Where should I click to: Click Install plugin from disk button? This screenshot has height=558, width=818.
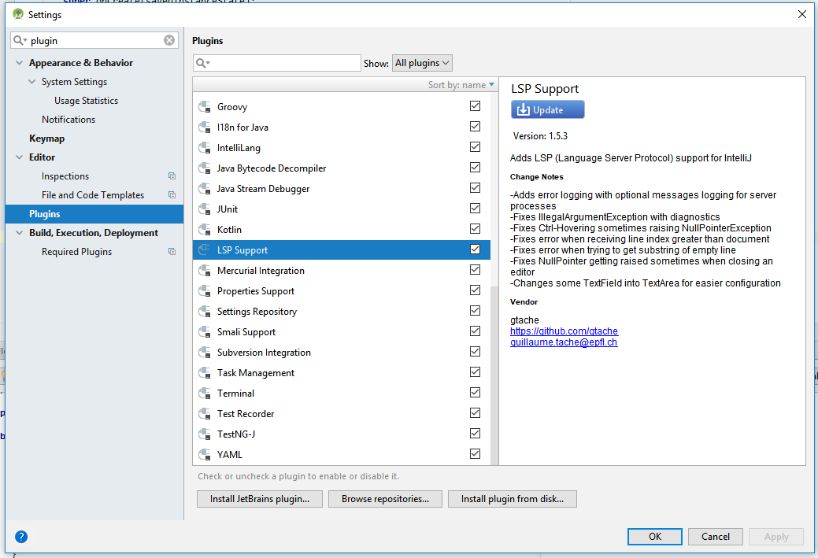coord(513,499)
